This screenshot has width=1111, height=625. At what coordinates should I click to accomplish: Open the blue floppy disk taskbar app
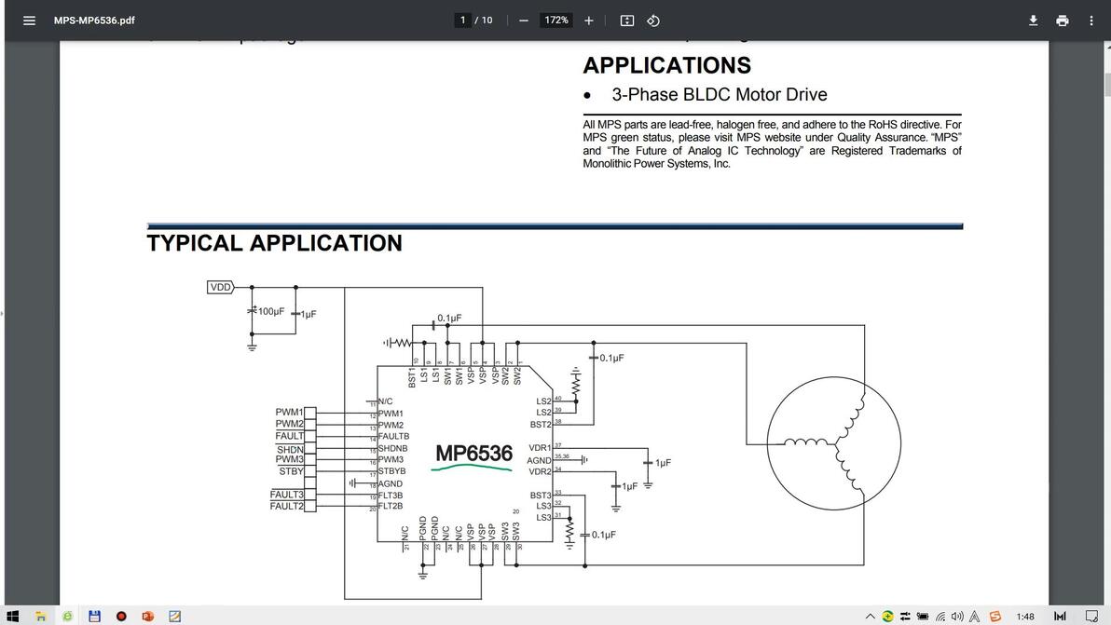(x=94, y=617)
